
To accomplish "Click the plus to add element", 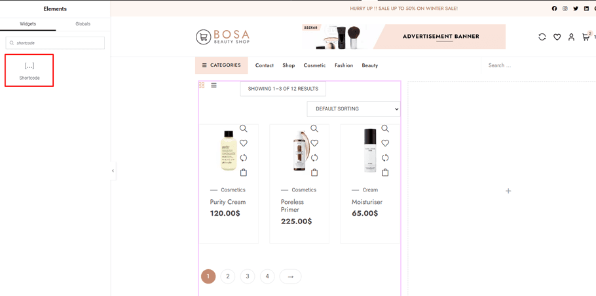I will click(508, 191).
